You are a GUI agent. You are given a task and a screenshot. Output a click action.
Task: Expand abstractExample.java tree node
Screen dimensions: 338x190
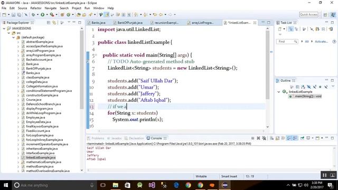coord(18,42)
